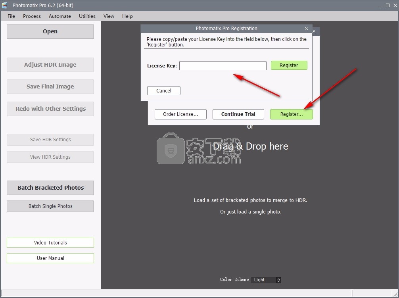Click the Save Final Image button
This screenshot has width=399, height=298.
(x=50, y=87)
